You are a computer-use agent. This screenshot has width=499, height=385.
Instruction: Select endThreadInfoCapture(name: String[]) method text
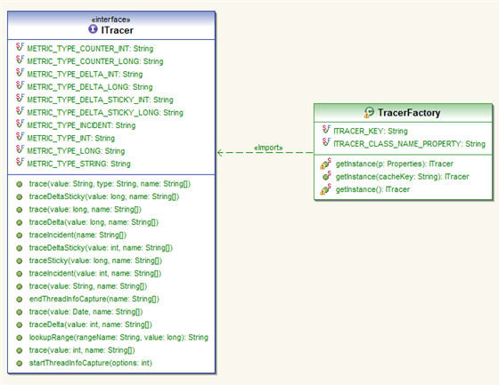[x=94, y=299]
